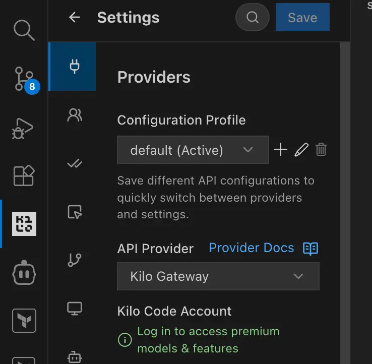The image size is (372, 364).
Task: Click the Kilo Code Account label
Action: pos(174,311)
